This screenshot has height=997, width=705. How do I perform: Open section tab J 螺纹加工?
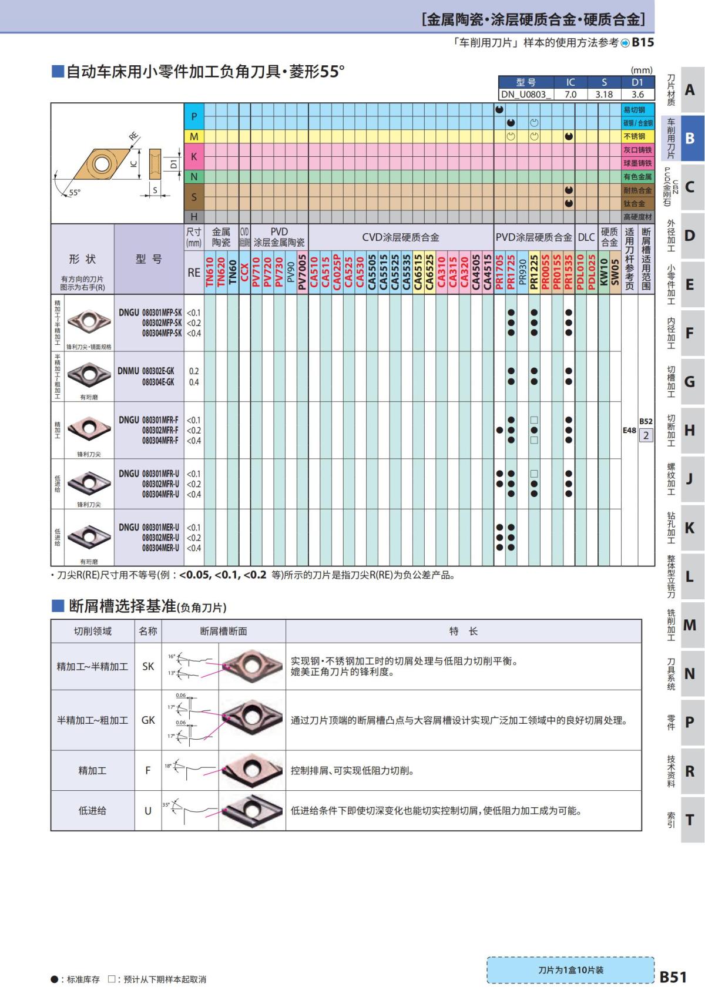click(684, 479)
